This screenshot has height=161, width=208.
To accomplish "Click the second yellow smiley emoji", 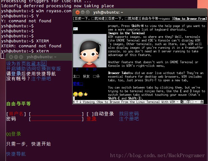I will point(81,94).
